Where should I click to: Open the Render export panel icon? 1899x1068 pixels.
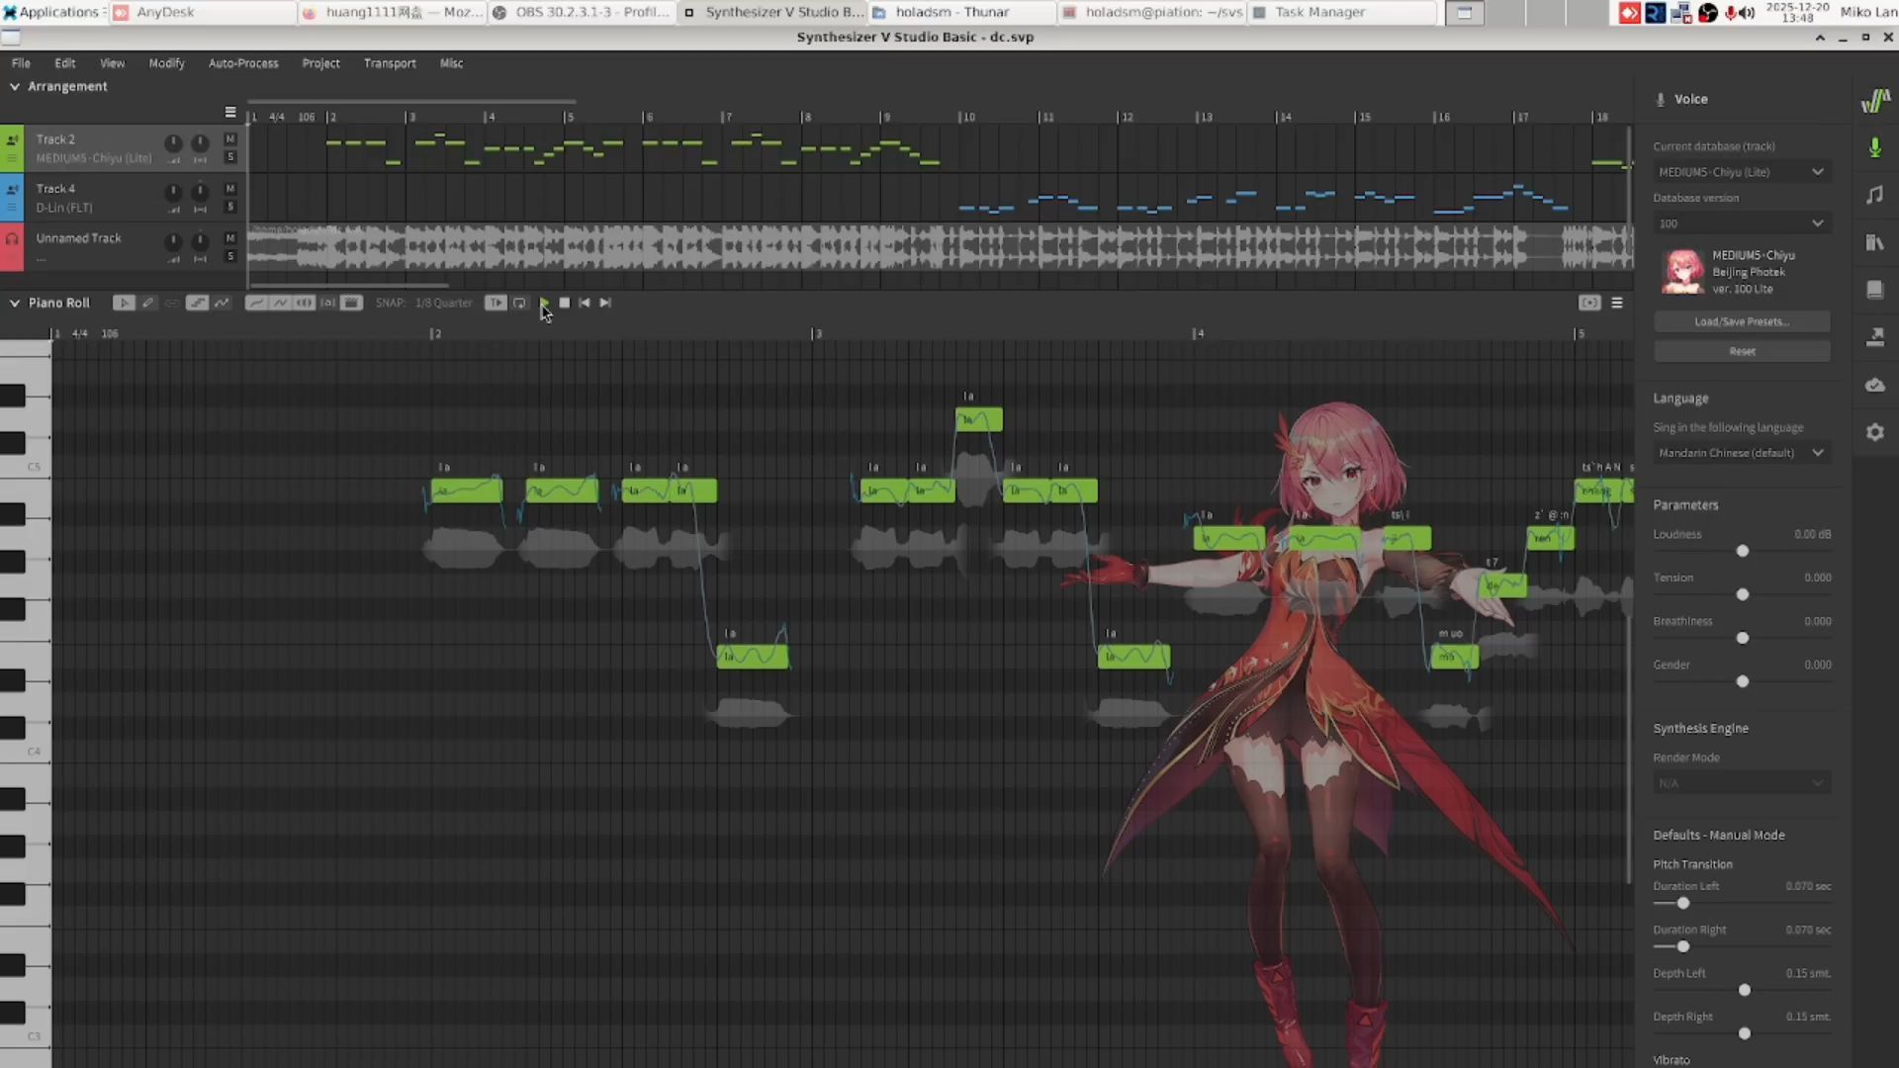[x=1874, y=337]
